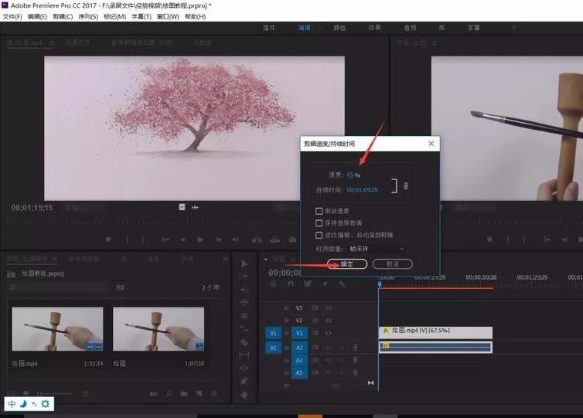Click Go to In in the source monitor

pyautogui.click(x=165, y=240)
